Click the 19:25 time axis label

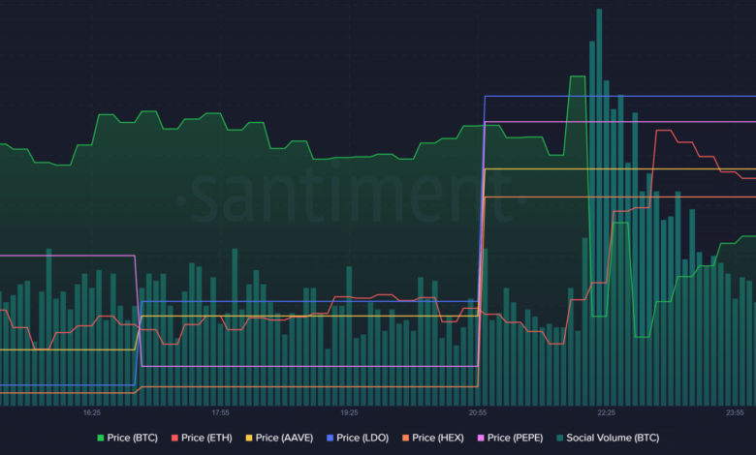click(x=349, y=412)
